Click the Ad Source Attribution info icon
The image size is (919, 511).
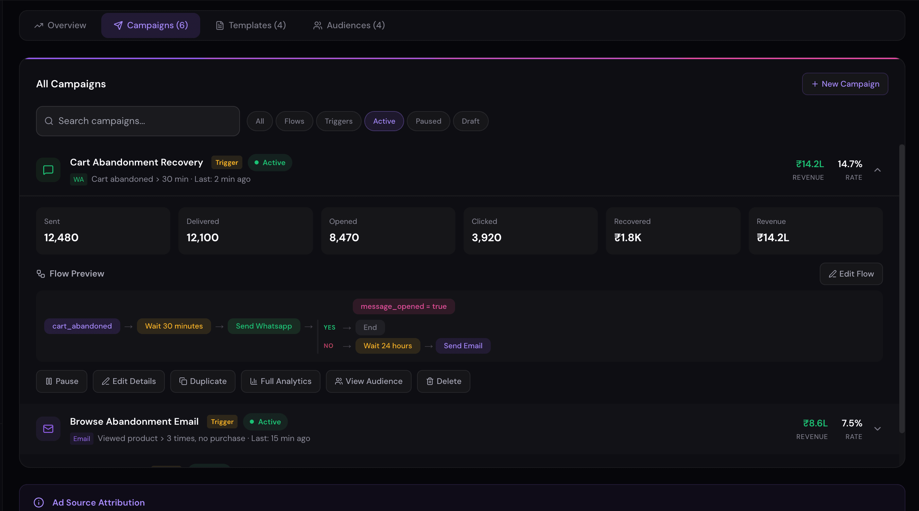(38, 503)
